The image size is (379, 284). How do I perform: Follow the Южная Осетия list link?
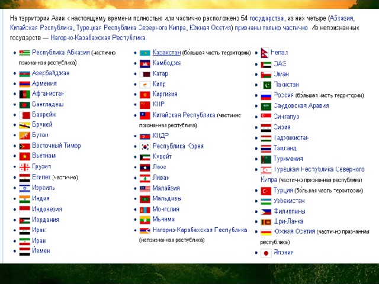[x=294, y=232]
